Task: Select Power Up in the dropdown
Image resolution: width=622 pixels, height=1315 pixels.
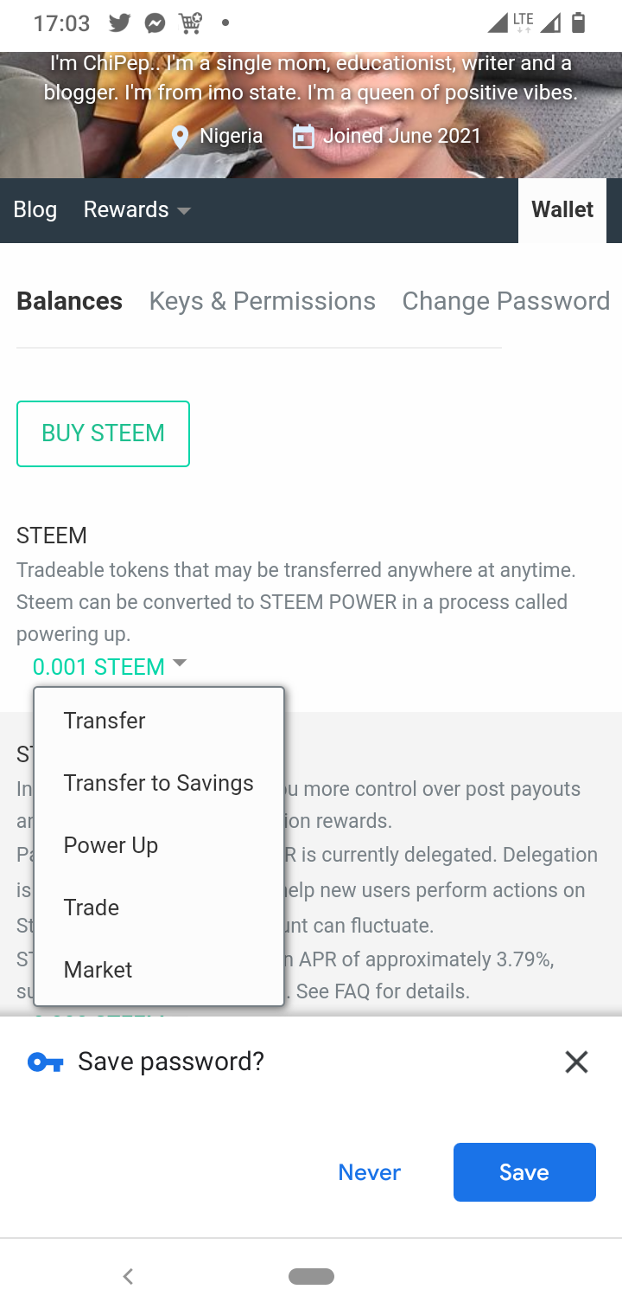Action: pos(111,845)
